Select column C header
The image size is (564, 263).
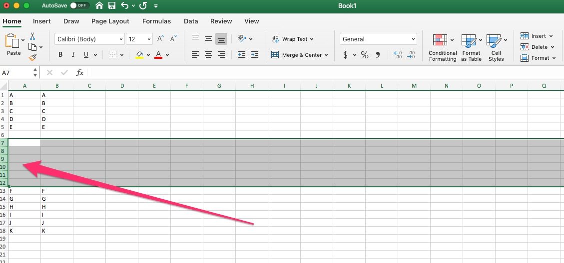pos(89,86)
